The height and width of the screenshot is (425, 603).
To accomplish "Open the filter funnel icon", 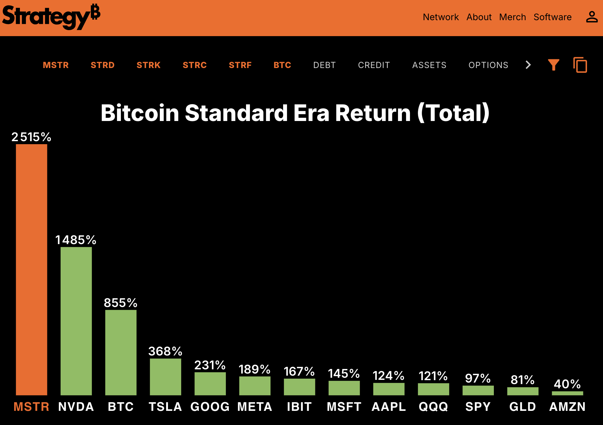I will click(554, 65).
